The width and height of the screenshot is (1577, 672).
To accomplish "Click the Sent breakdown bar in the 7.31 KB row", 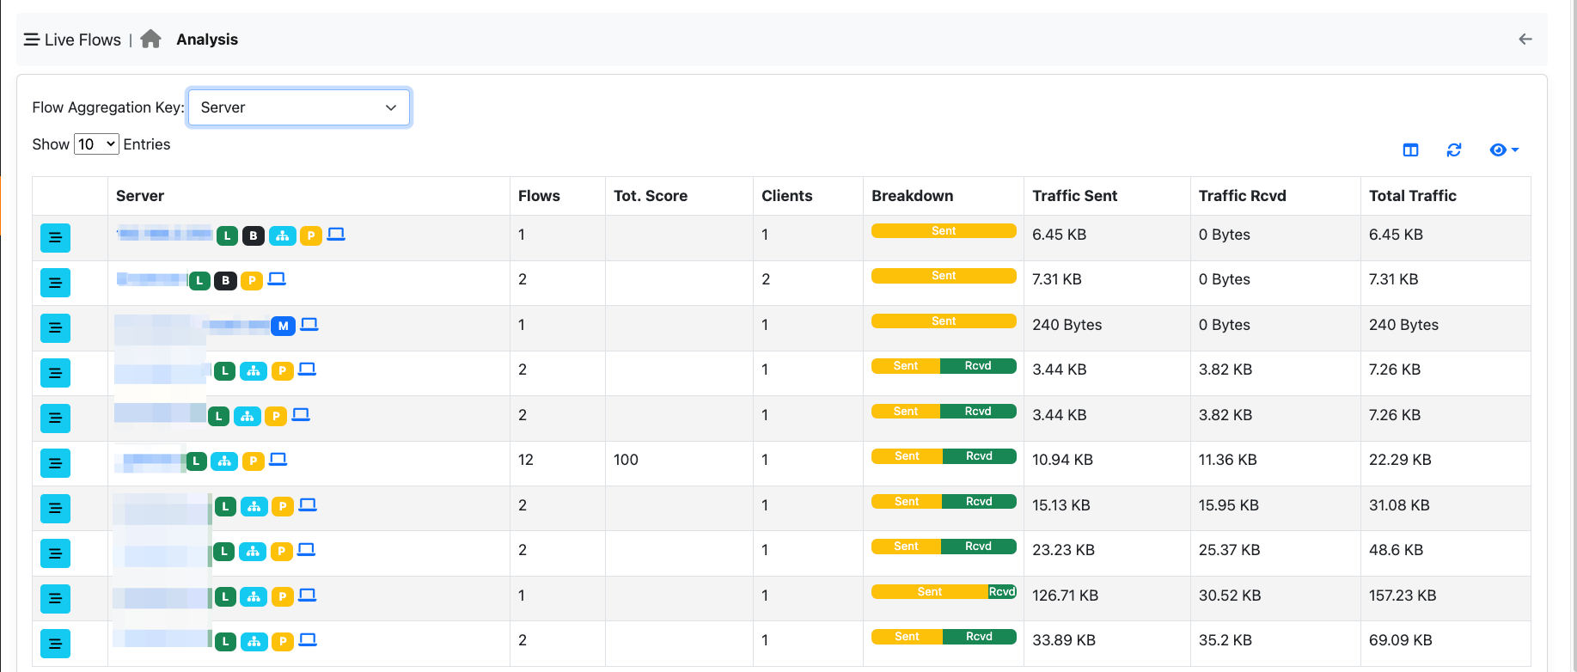I will point(944,276).
